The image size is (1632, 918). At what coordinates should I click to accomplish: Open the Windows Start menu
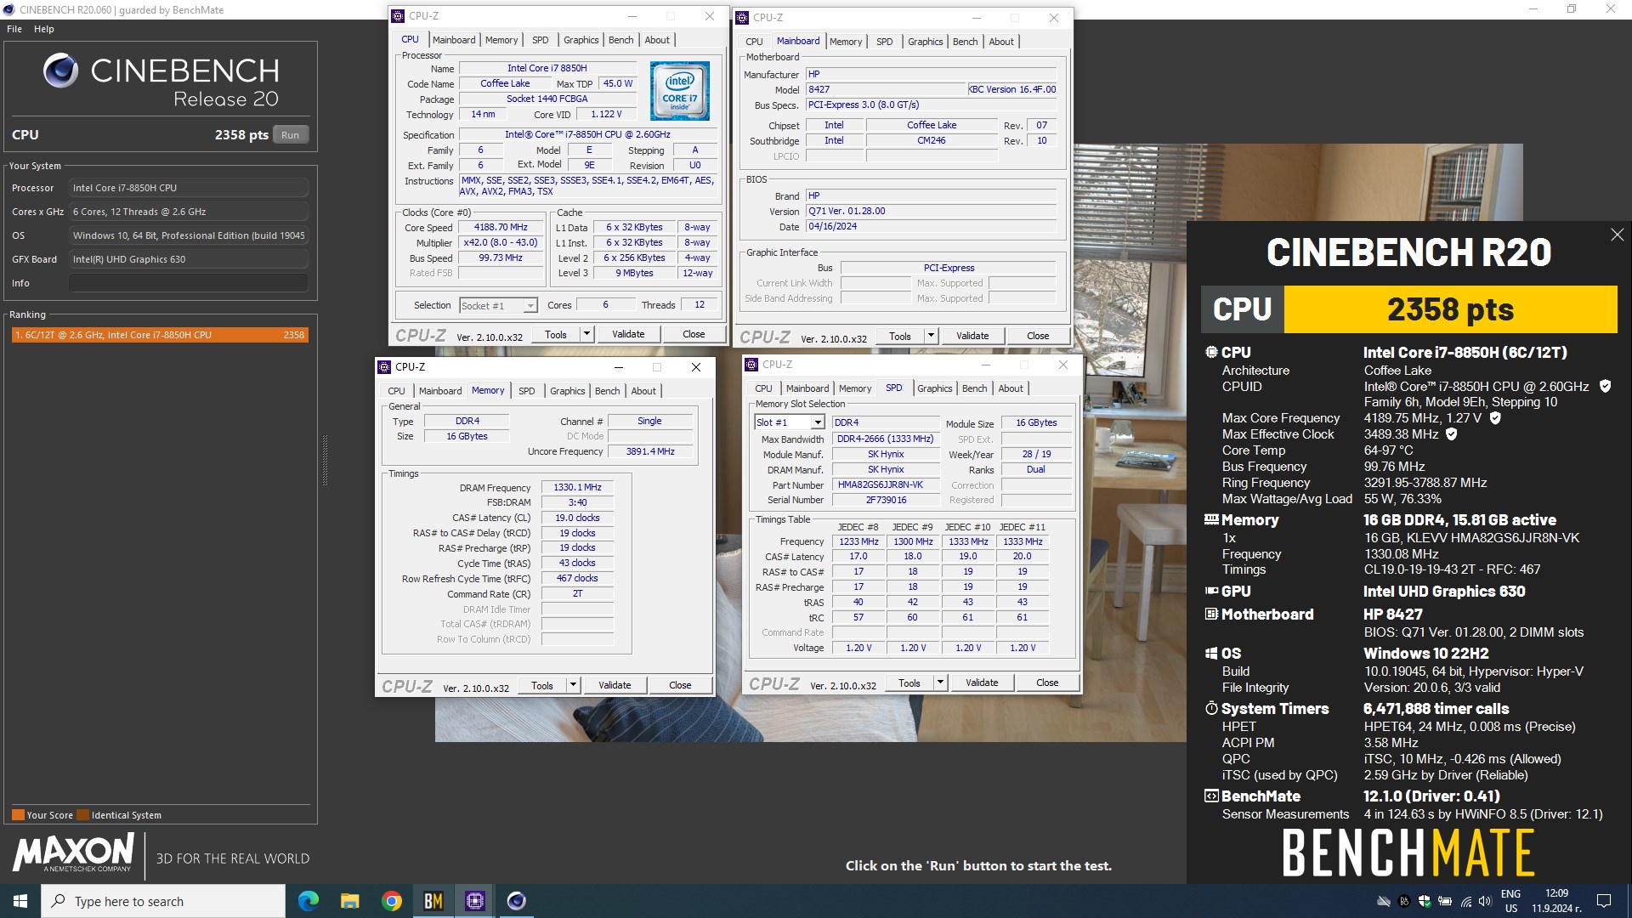point(20,901)
